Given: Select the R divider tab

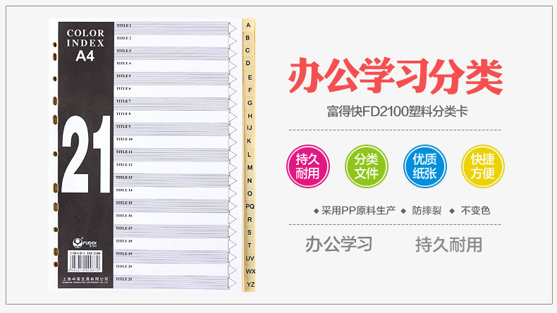Looking at the screenshot, I should (250, 219).
